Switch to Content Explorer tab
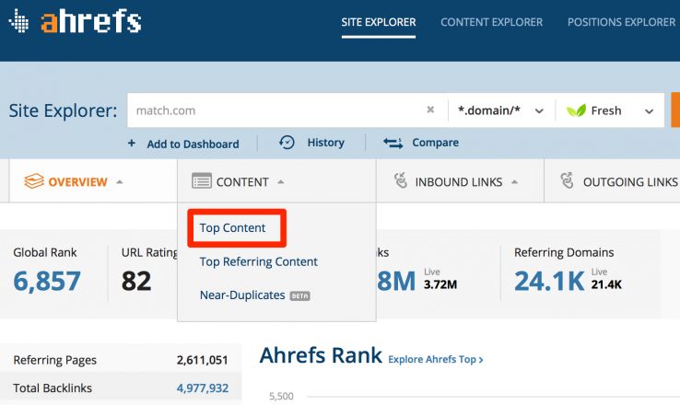The width and height of the screenshot is (680, 405). click(x=491, y=22)
